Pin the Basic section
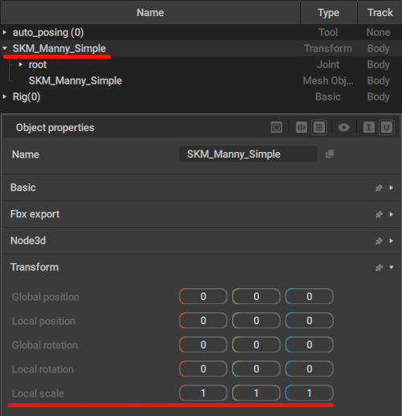 tap(379, 187)
